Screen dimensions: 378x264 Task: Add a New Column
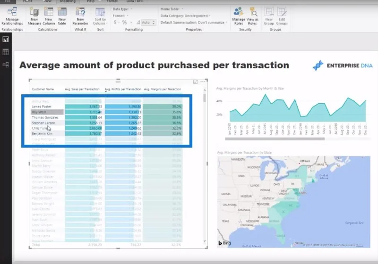(x=49, y=16)
